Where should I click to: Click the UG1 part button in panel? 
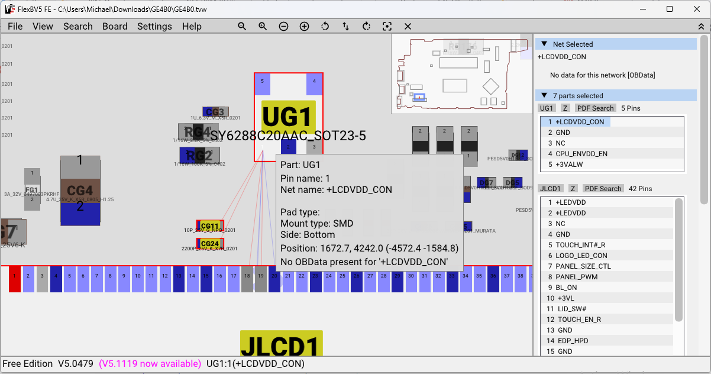pos(547,108)
